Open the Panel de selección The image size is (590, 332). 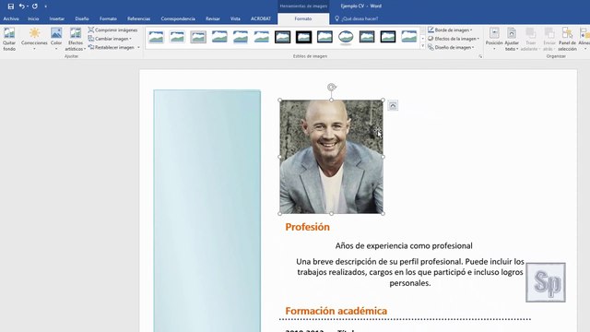coord(567,39)
